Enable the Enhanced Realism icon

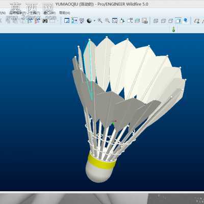(186, 21)
